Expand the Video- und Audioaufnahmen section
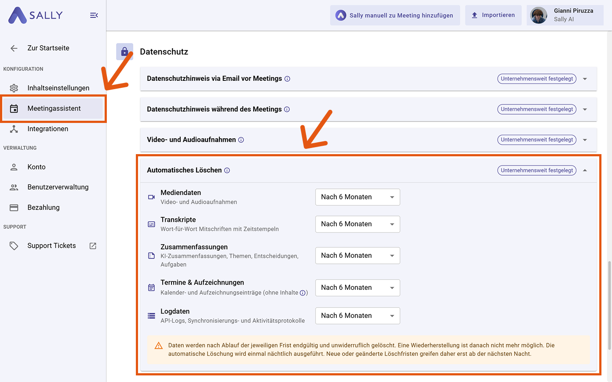 click(585, 140)
